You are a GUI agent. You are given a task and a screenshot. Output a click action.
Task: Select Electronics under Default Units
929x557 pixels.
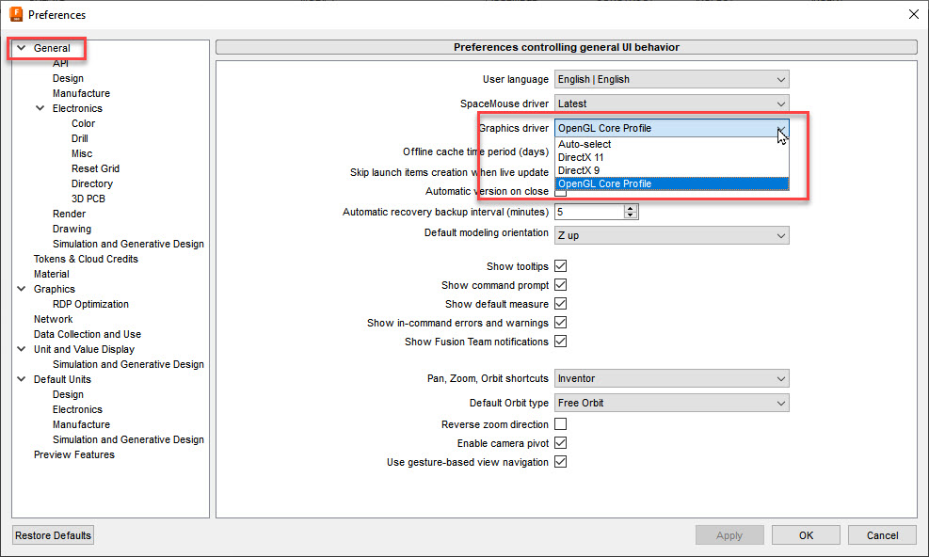77,409
